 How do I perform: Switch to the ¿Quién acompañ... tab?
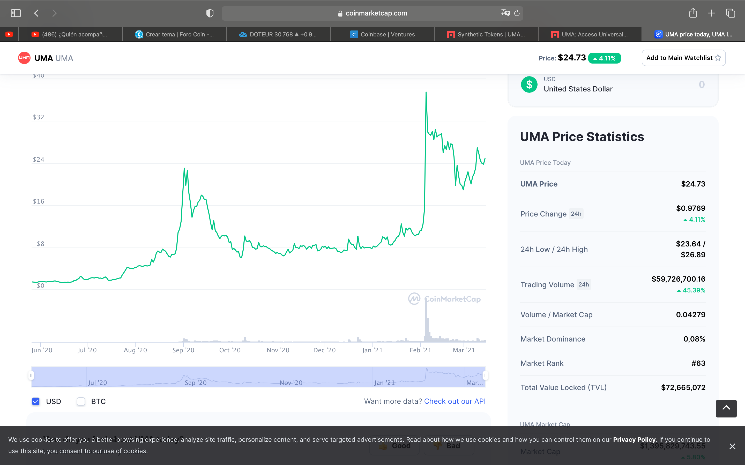70,34
